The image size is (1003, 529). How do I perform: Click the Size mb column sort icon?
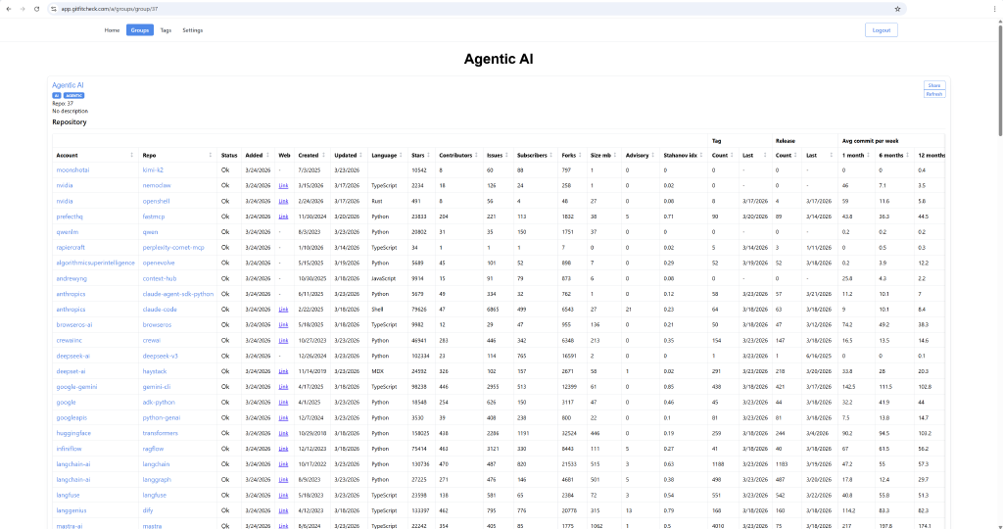pos(615,156)
